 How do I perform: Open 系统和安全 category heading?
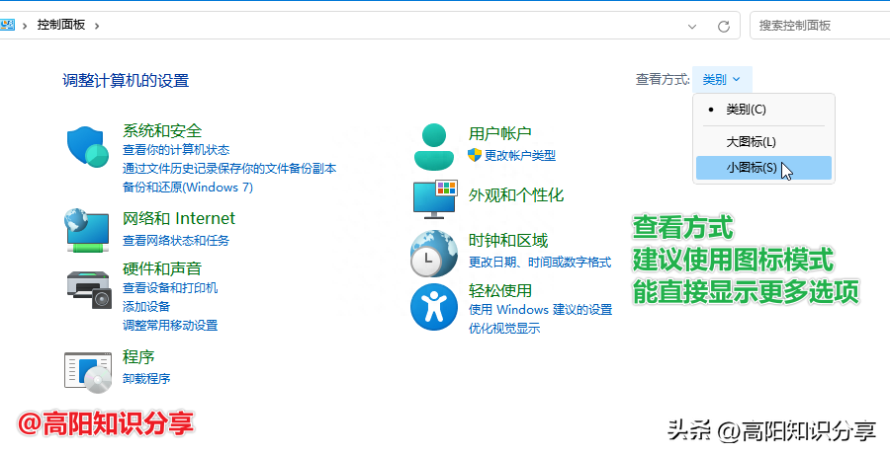[162, 131]
